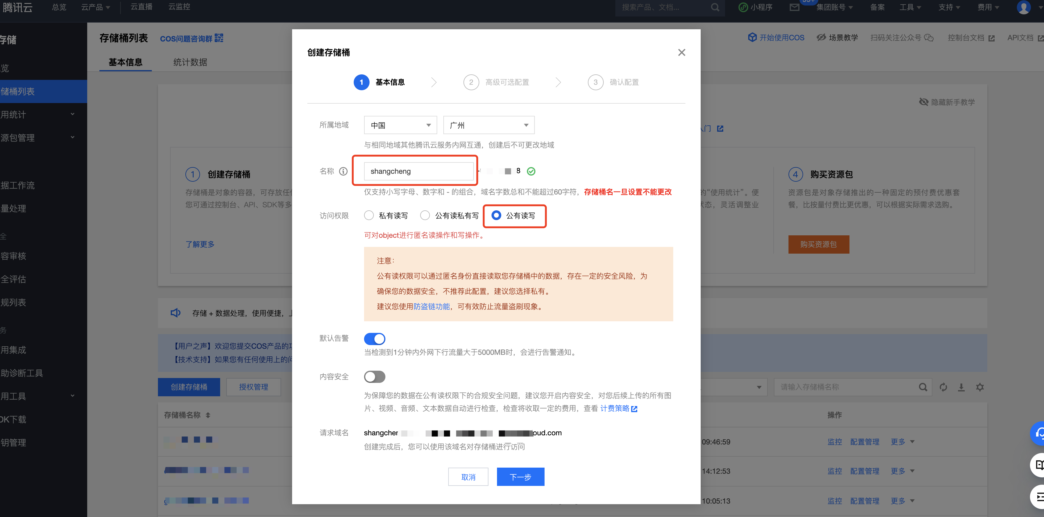Close the 创建存储桶 dialog

[681, 53]
